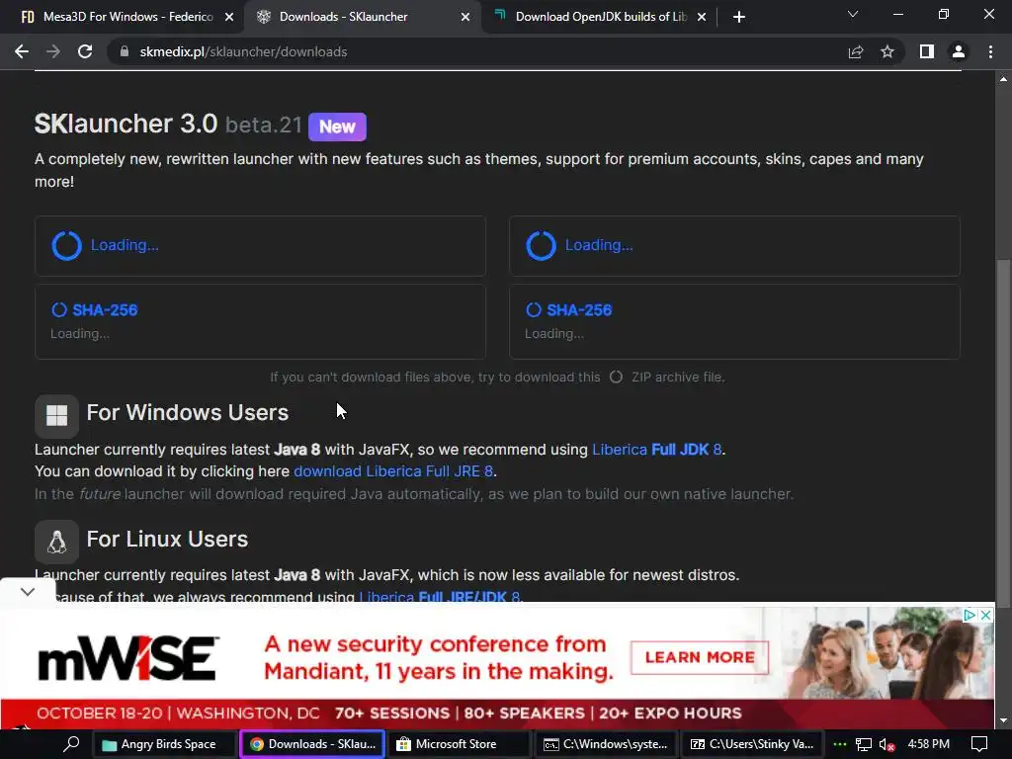Viewport: 1012px width, 759px height.
Task: Click the scrollbar up arrow
Action: pos(1003,79)
